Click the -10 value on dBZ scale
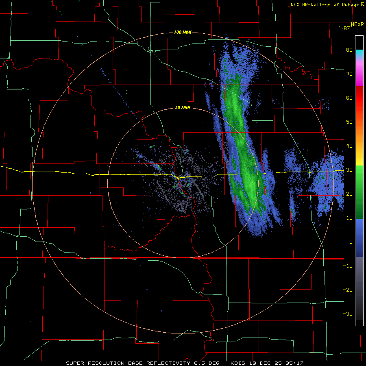The height and width of the screenshot is (366, 366). coord(348,266)
